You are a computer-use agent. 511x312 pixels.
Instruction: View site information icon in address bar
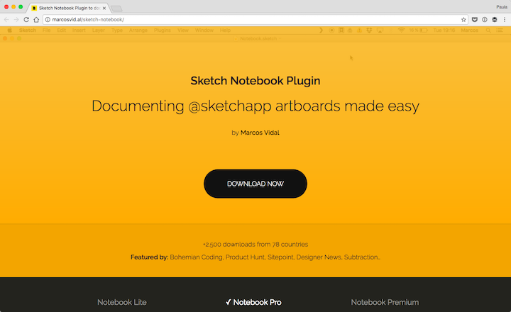(48, 20)
